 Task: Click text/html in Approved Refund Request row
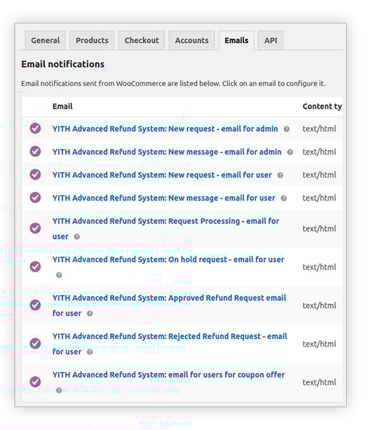[x=319, y=305]
